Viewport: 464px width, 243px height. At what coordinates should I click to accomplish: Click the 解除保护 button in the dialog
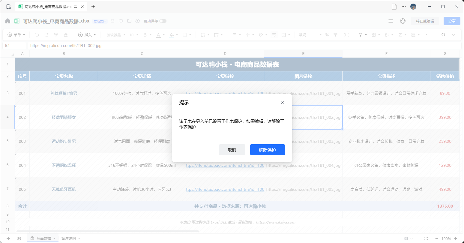point(267,150)
